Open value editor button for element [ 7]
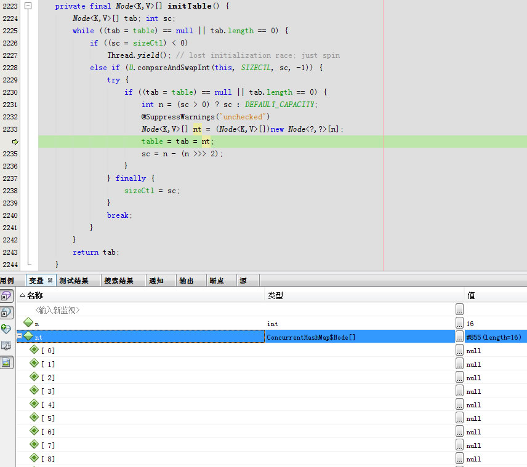Image resolution: width=527 pixels, height=467 pixels. tap(459, 444)
